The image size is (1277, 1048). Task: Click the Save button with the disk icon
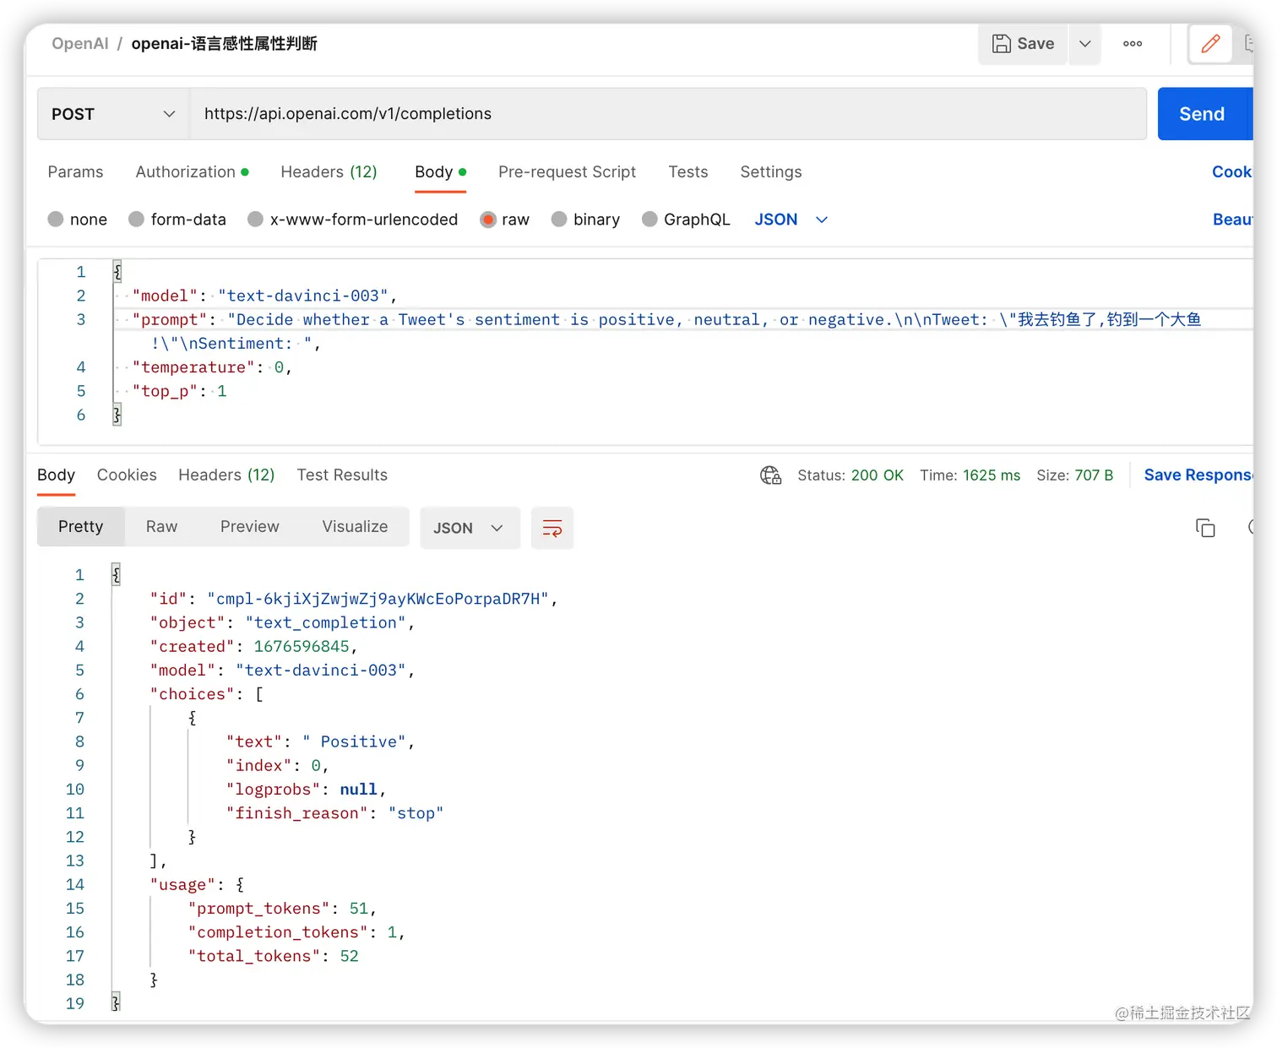[1023, 44]
